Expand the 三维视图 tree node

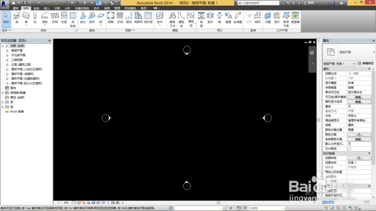(7, 60)
